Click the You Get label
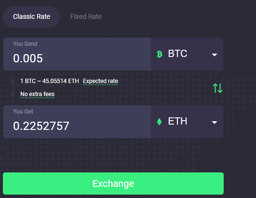256x198 pixels. pos(23,112)
